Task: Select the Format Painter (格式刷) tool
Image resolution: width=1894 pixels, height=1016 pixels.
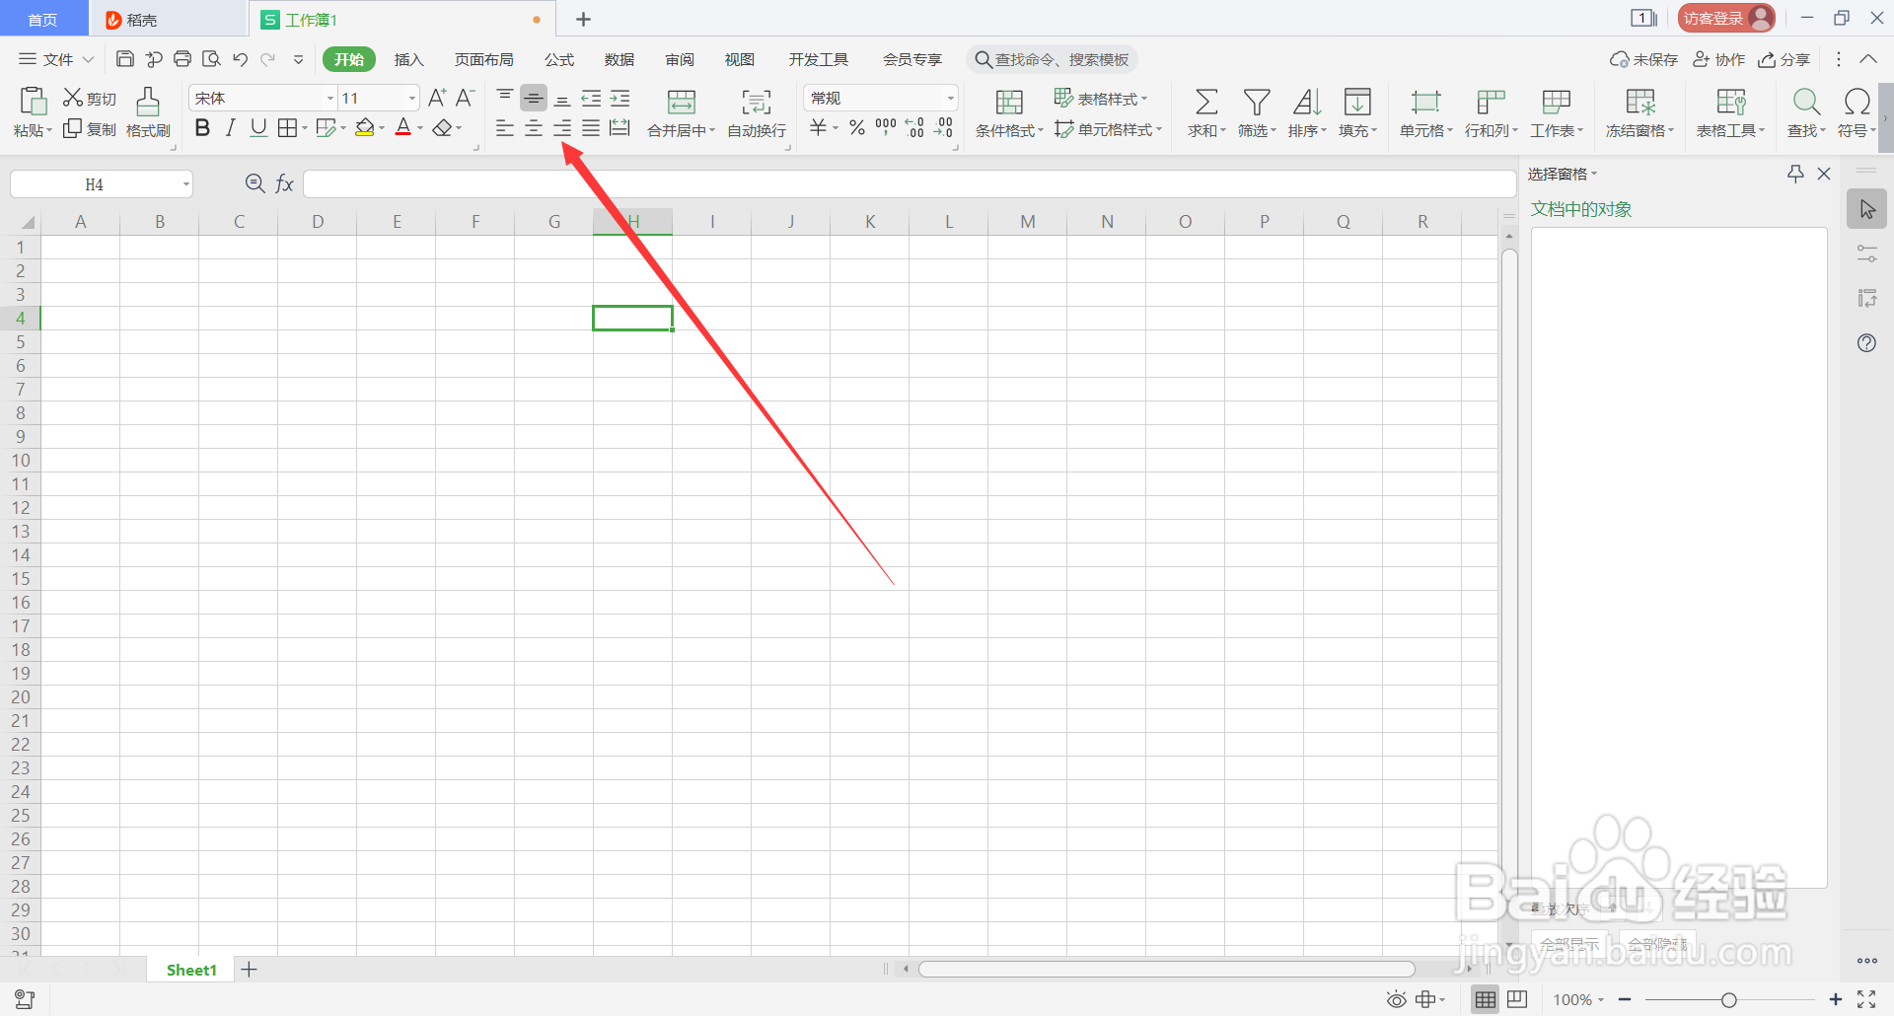Action: pyautogui.click(x=148, y=112)
